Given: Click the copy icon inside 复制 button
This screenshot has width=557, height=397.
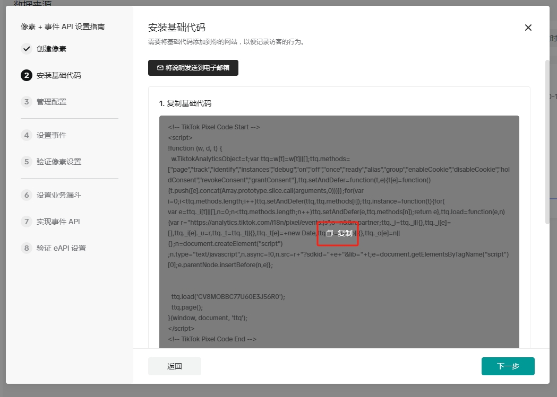Looking at the screenshot, I should [330, 233].
